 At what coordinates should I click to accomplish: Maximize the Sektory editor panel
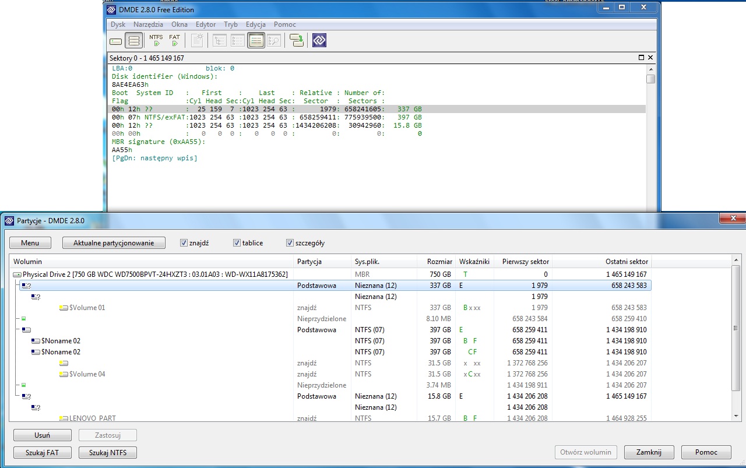[x=642, y=58]
